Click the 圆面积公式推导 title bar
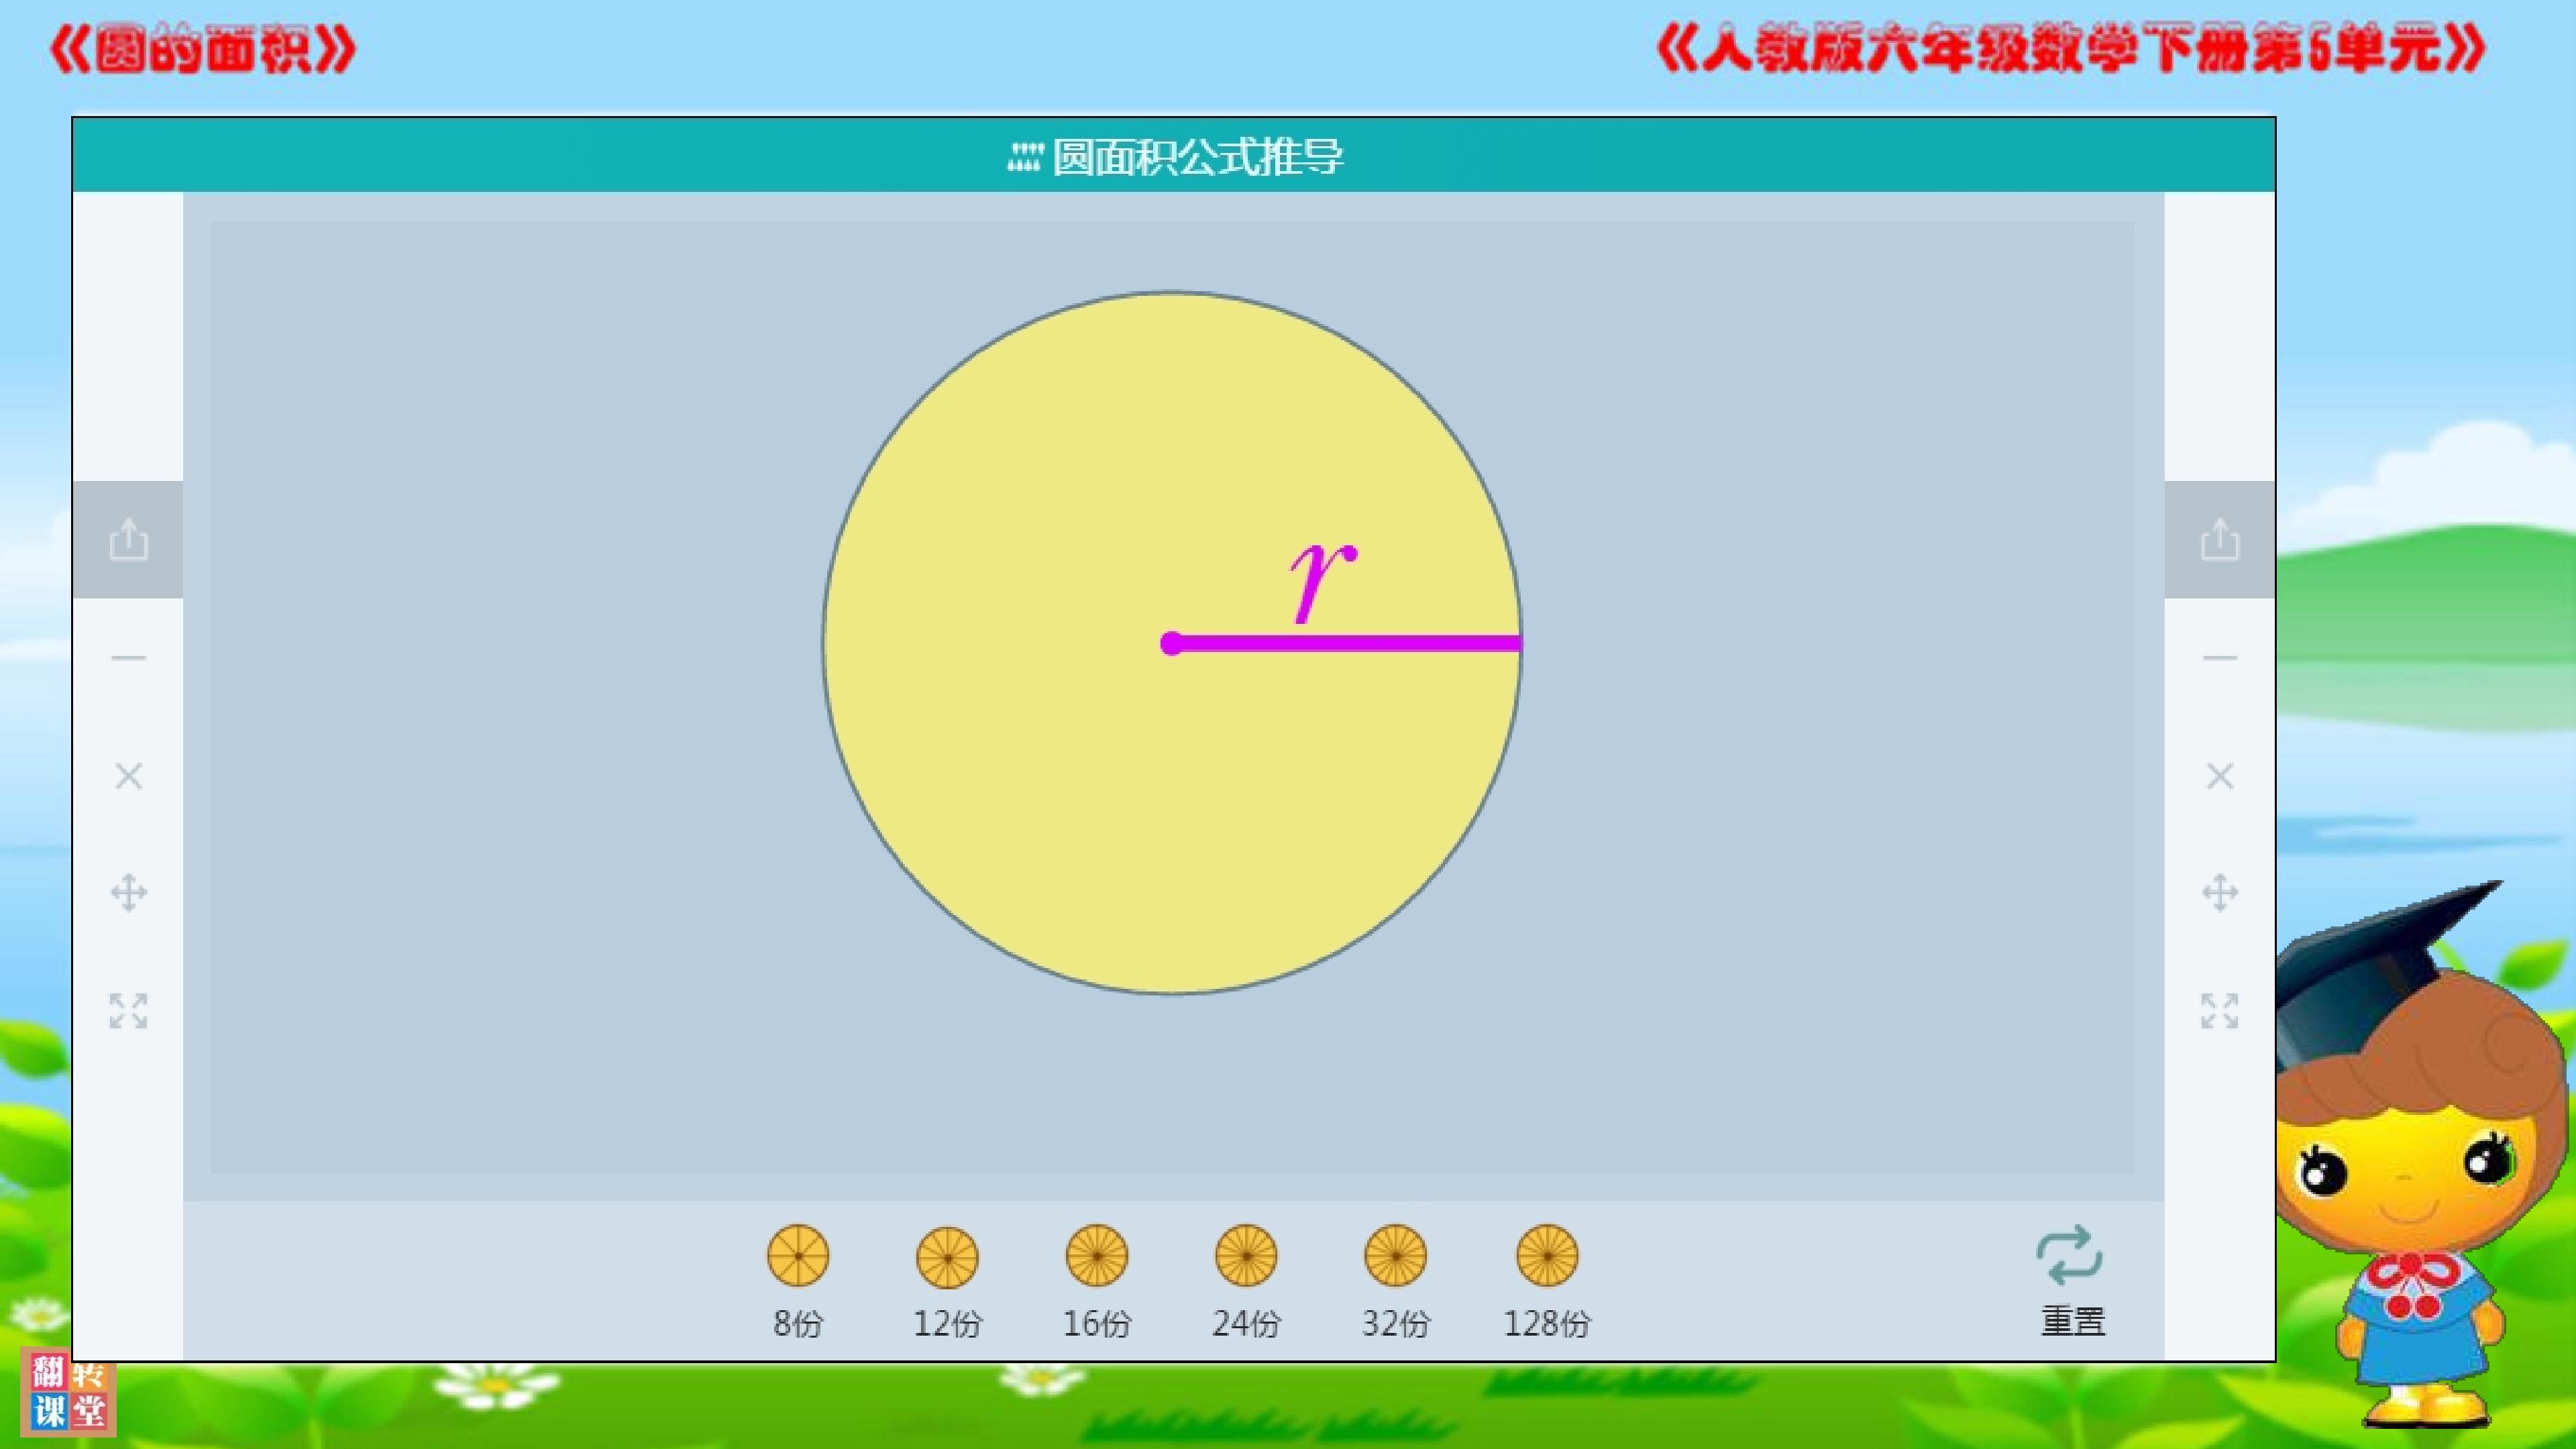Image resolution: width=2576 pixels, height=1449 pixels. tap(1174, 156)
